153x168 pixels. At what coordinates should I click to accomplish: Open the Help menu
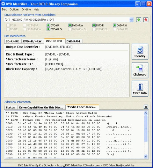[36, 10]
